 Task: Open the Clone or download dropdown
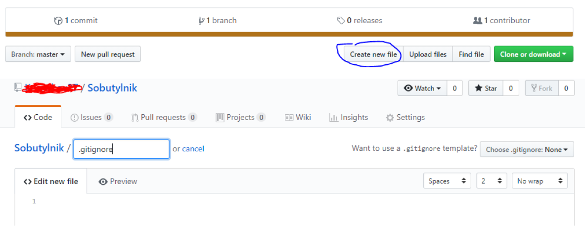[534, 54]
